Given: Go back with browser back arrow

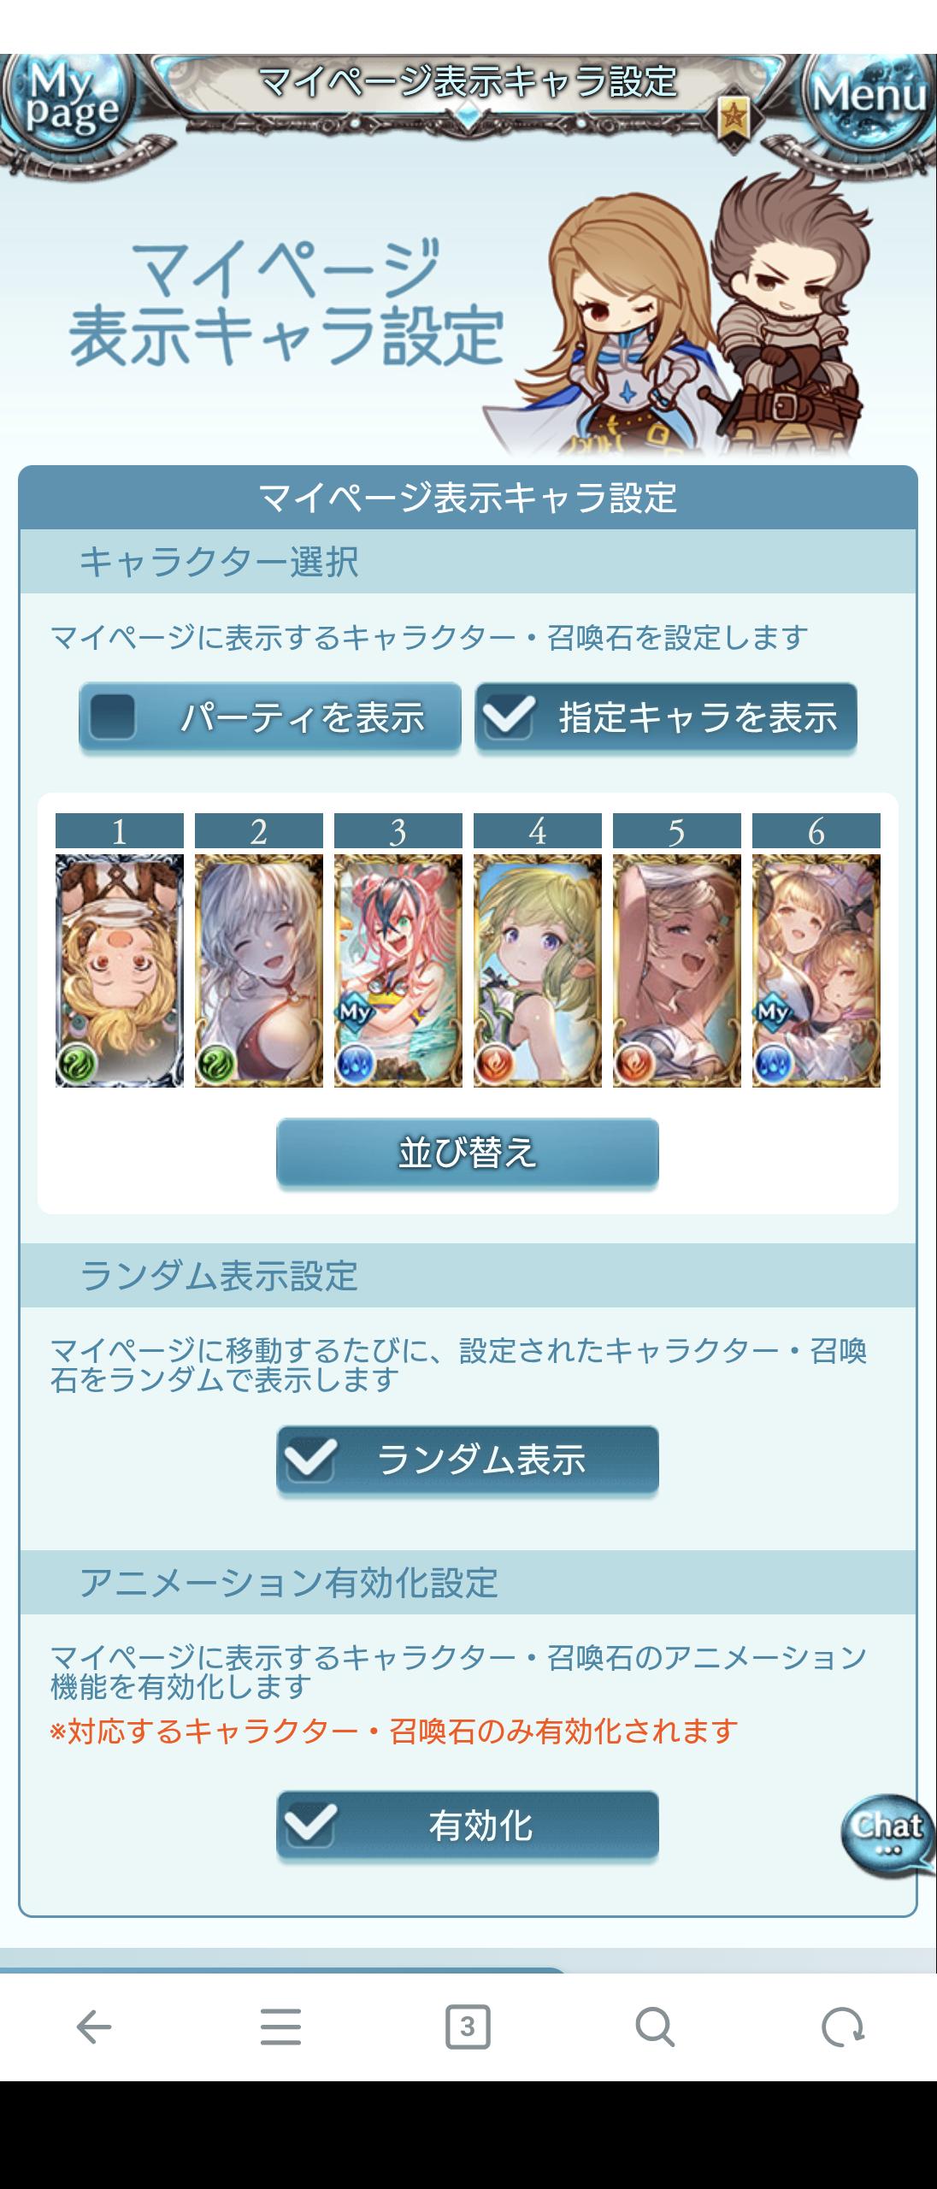Looking at the screenshot, I should point(94,2027).
